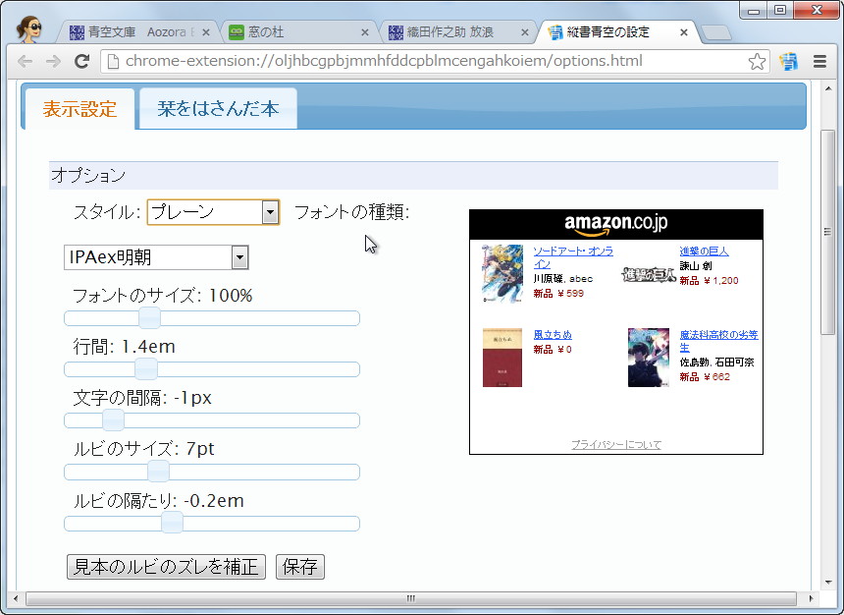Open the スタイル dropdown showing プレーン

(213, 212)
